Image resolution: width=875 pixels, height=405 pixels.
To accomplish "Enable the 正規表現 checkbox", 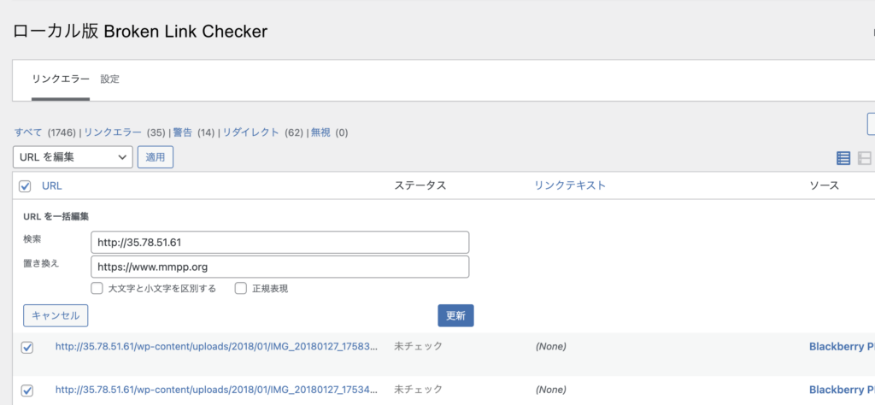I will 241,289.
